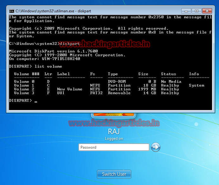The width and height of the screenshot is (219, 185).
Task: Click the 'New Volume' label cell
Action: tap(70, 89)
